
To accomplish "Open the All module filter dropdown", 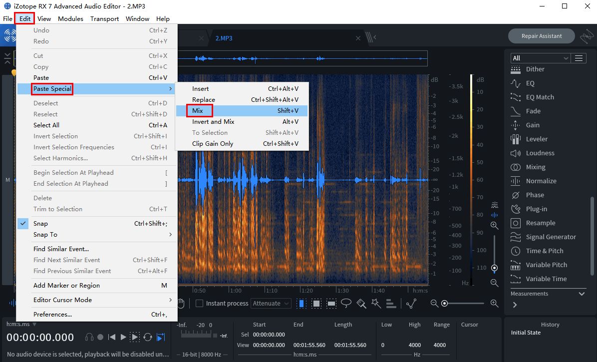I will coord(540,58).
